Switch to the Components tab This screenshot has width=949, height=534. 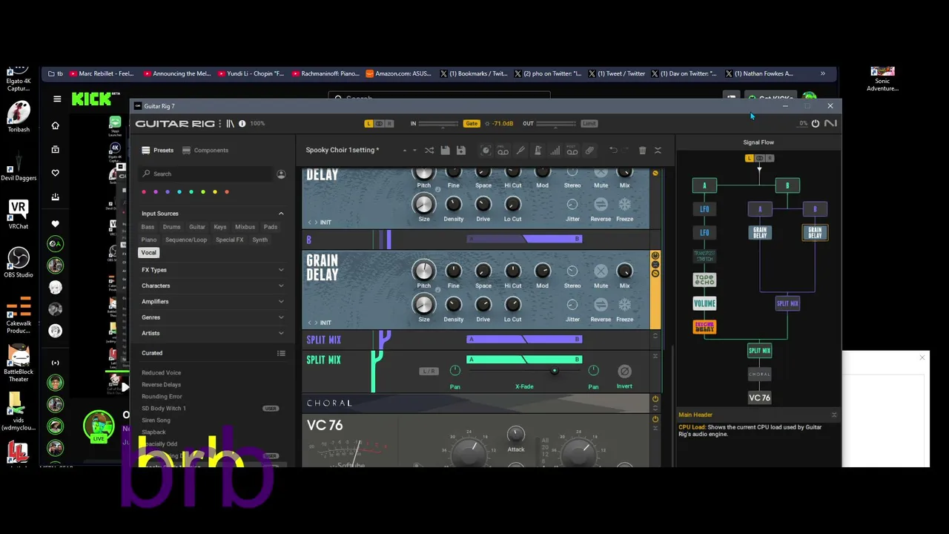coord(205,151)
